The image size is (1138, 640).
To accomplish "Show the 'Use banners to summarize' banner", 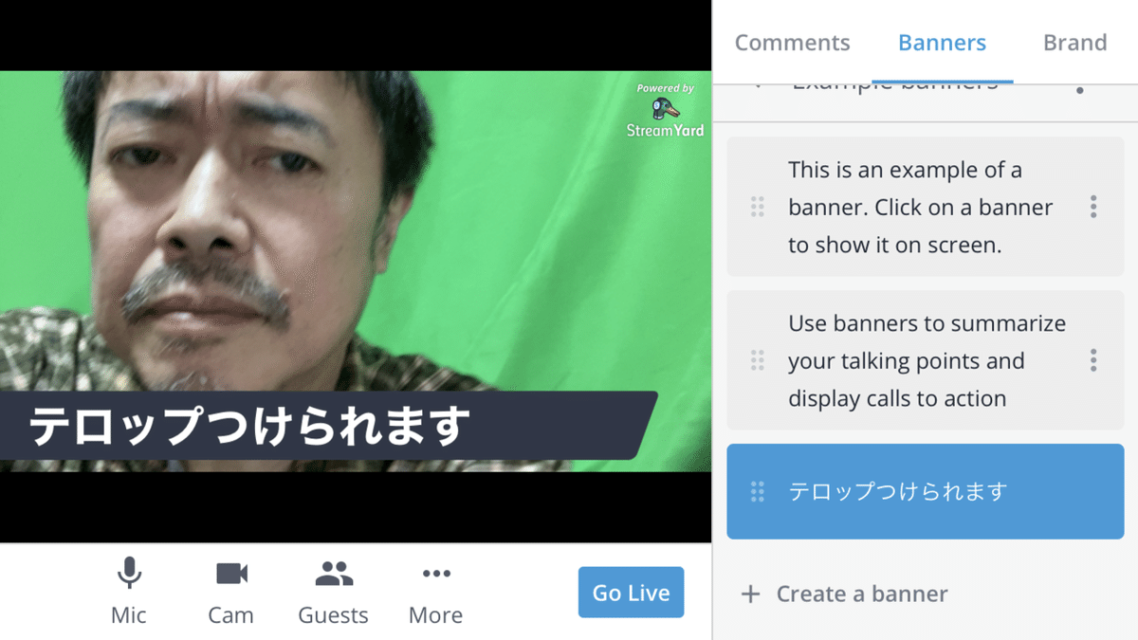I will coord(926,360).
